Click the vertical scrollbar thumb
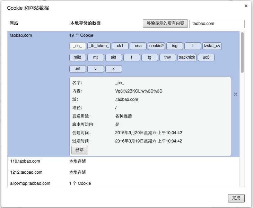Viewport: 253px width, 208px height. 242,52
